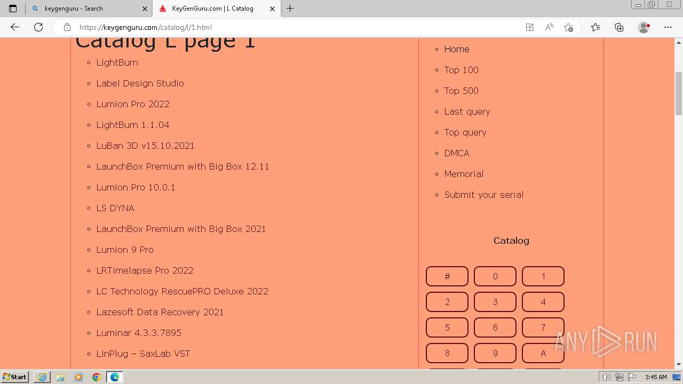Select catalog button 1
Viewport: 683px width, 384px height.
tap(543, 276)
